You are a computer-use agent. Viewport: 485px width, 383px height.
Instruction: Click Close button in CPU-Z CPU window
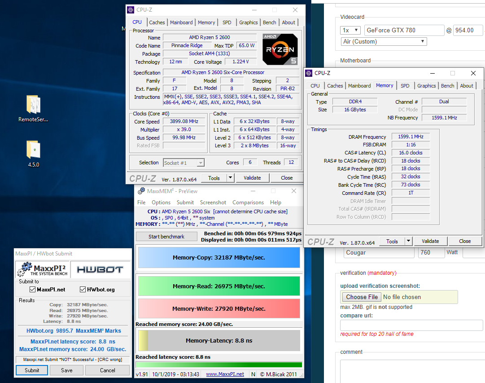click(286, 178)
